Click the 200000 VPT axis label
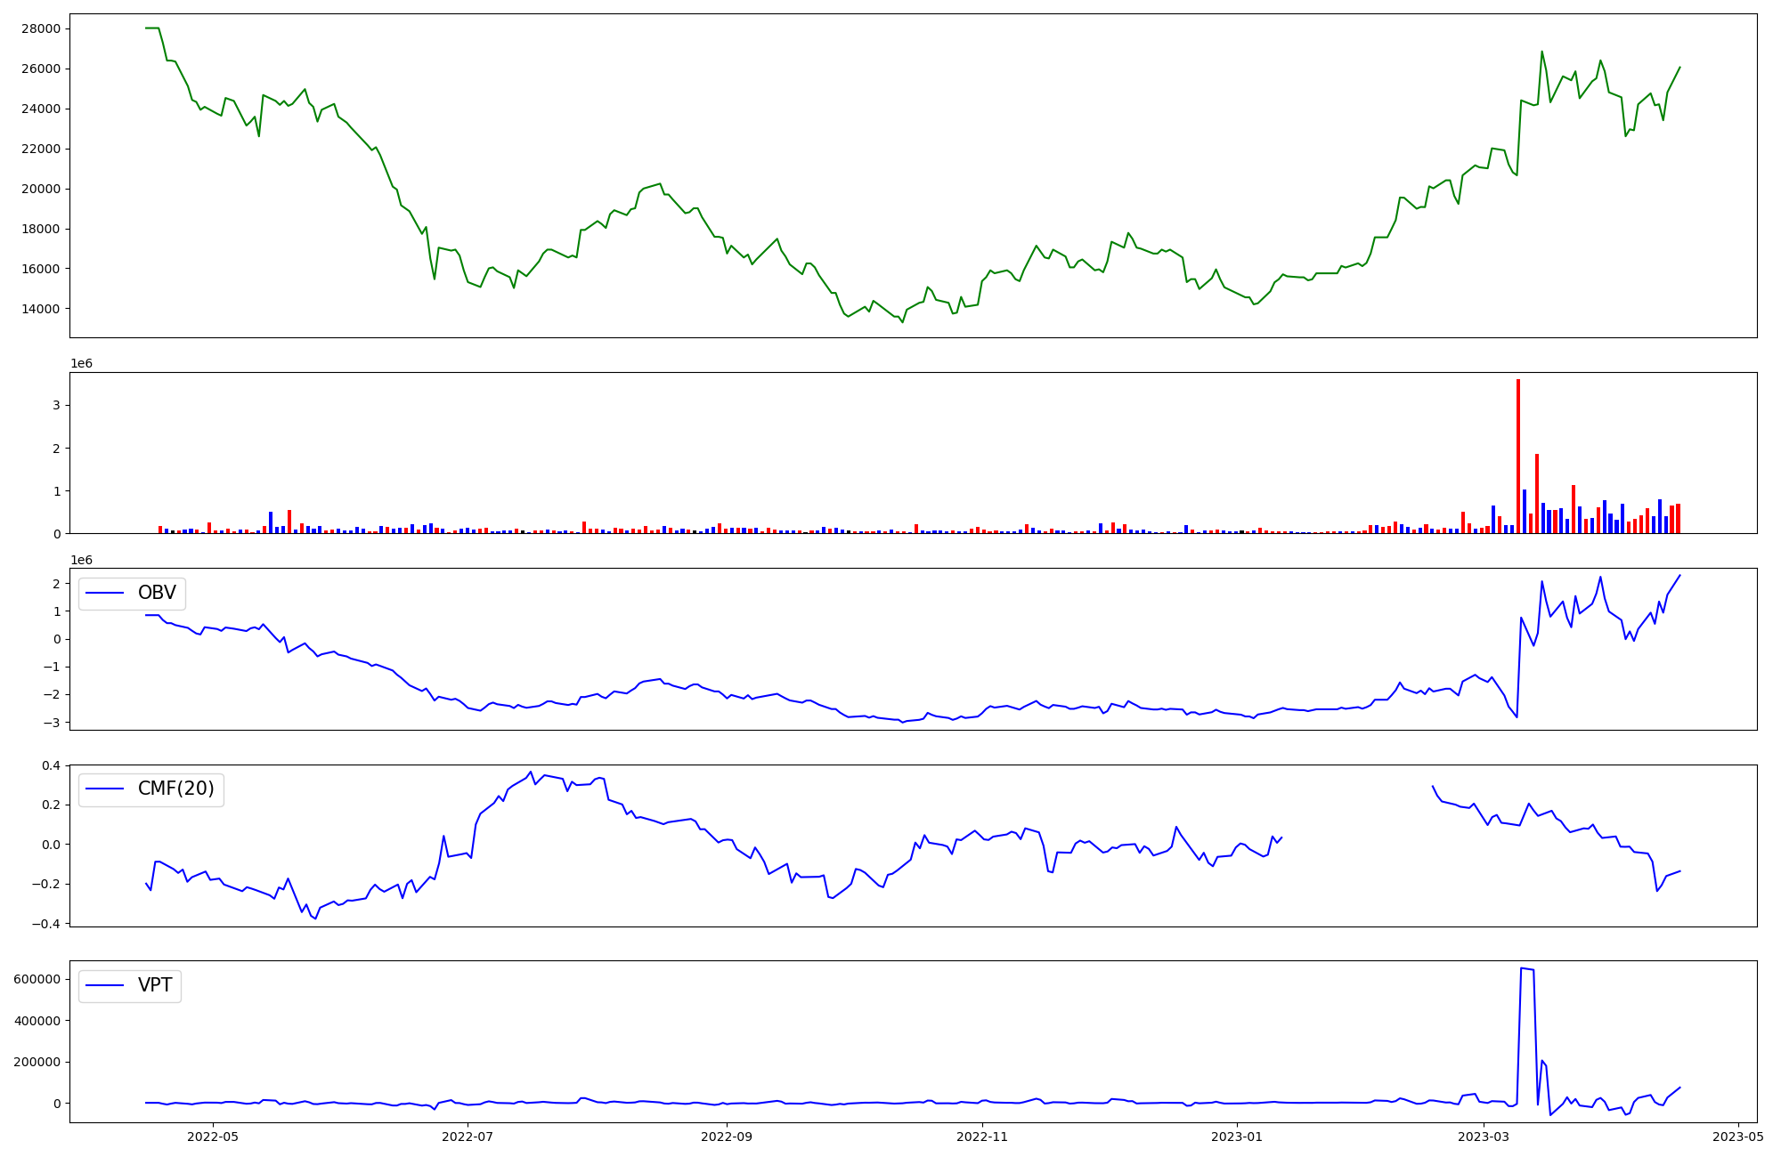1781x1157 pixels. click(37, 1062)
